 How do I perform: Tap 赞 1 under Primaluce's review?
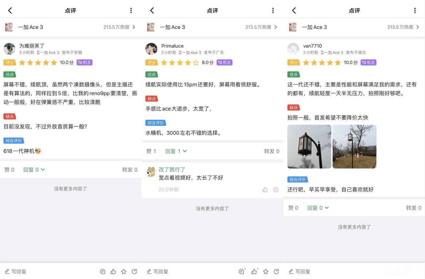[151, 151]
